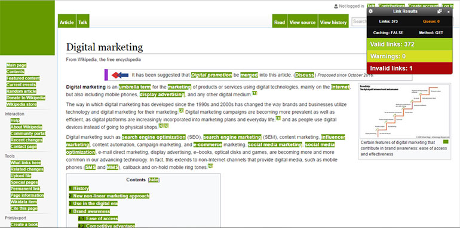Click the user icon beside Not logged in

click(x=336, y=6)
